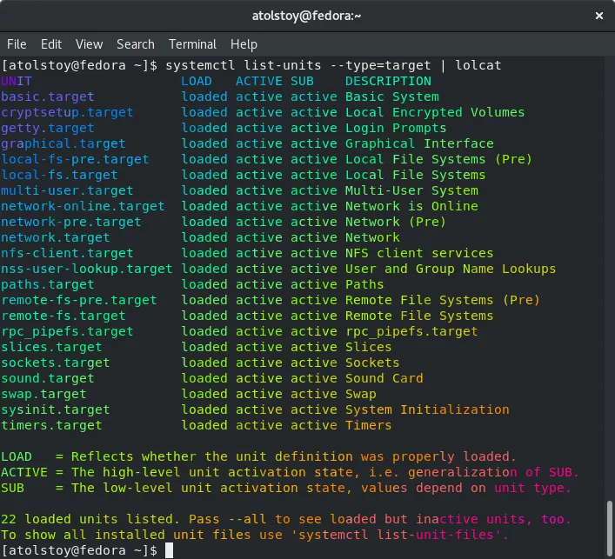The image size is (615, 559).
Task: Open the View menu
Action: (x=89, y=43)
